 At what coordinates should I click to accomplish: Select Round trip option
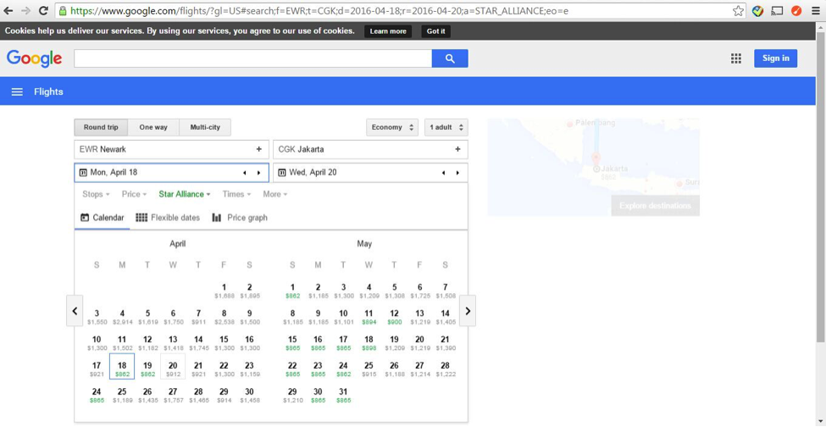click(101, 127)
